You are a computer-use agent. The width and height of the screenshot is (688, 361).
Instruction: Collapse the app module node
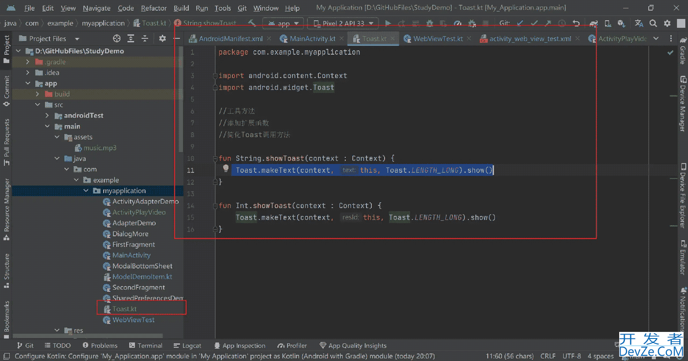(28, 83)
